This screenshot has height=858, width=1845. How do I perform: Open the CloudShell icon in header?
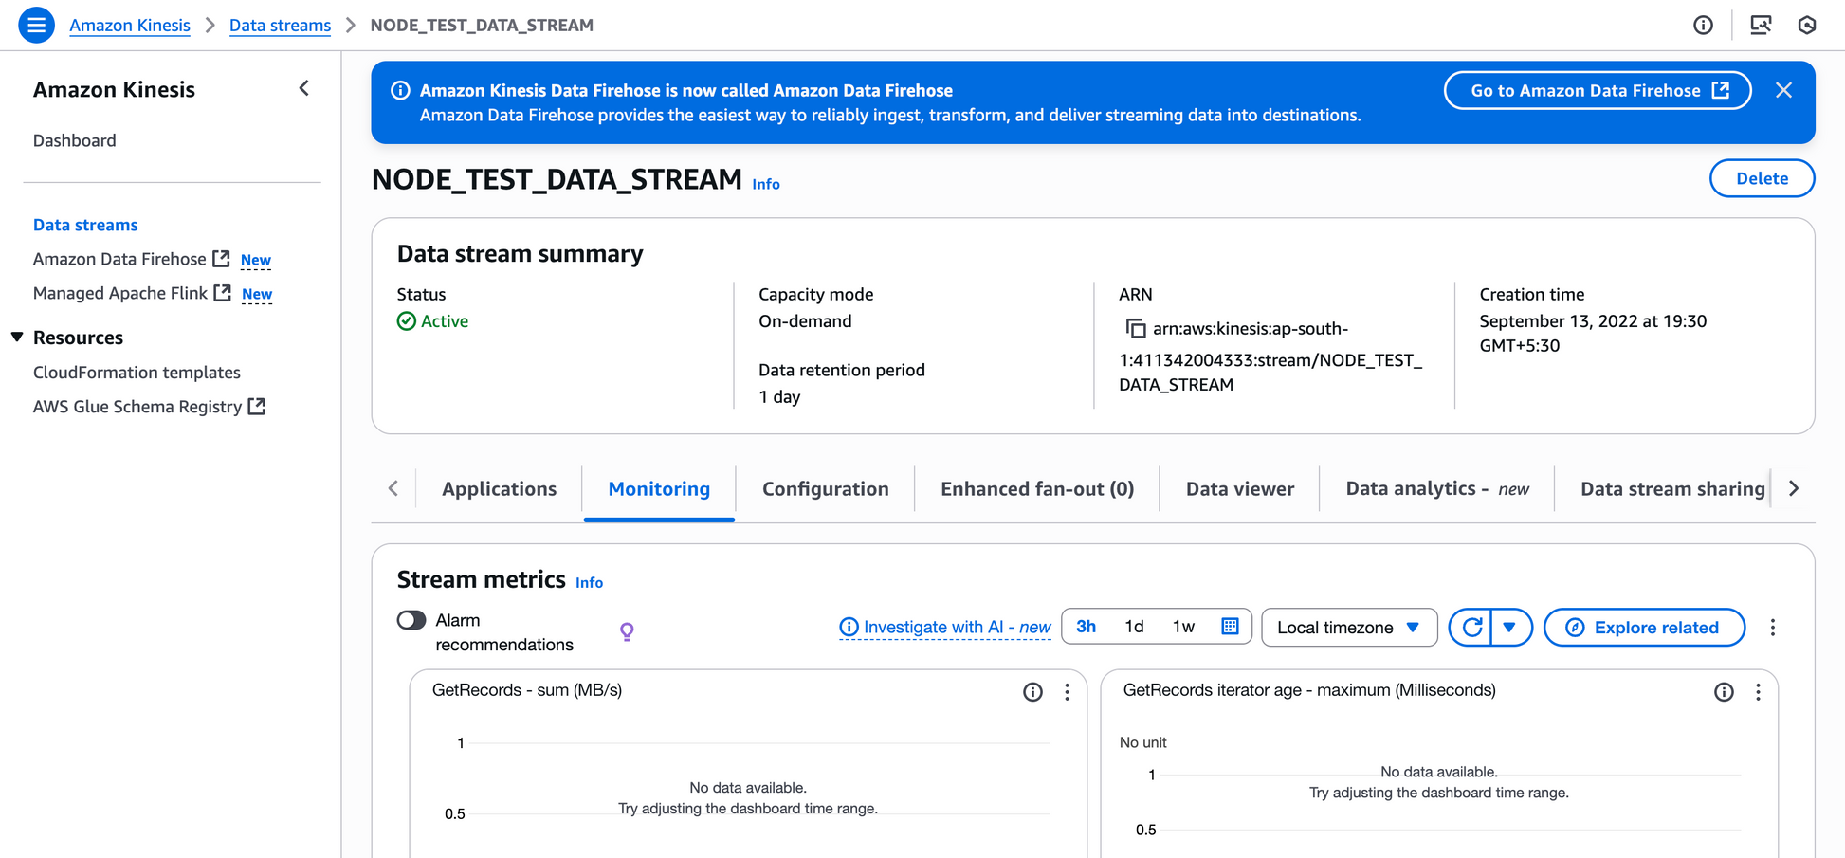[x=1760, y=25]
